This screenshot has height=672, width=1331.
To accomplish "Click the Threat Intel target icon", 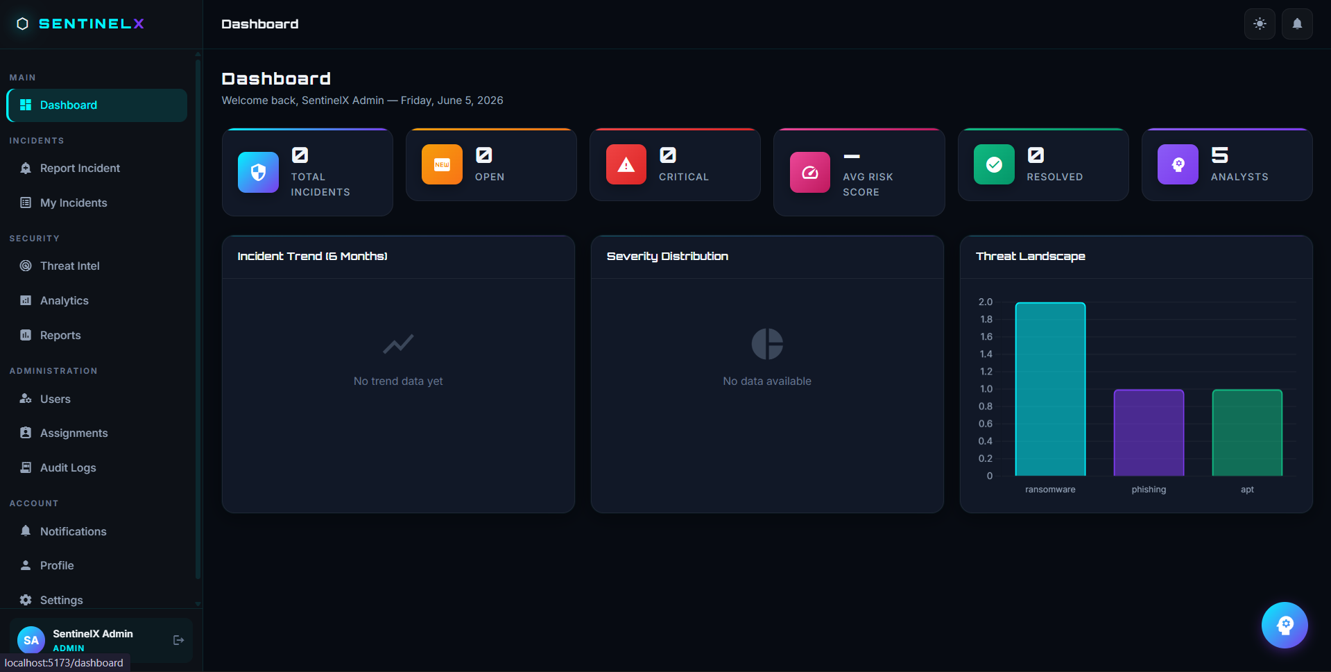I will [26, 266].
